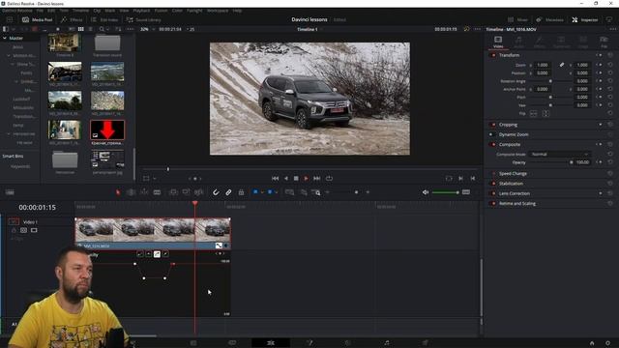Expand the Stabilization section header
619x348 pixels.
(x=511, y=184)
